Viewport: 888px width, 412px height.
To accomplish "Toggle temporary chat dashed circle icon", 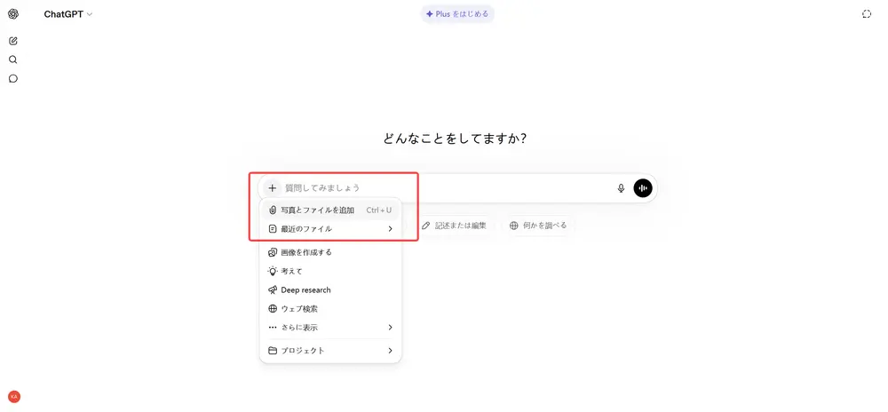I will pos(867,14).
